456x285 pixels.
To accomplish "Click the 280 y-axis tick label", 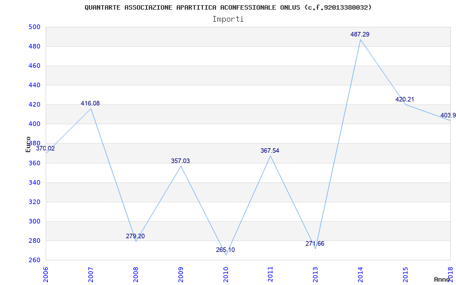I will click(x=34, y=241).
